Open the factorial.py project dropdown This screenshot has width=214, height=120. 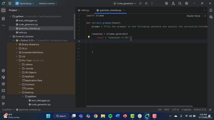(25, 3)
